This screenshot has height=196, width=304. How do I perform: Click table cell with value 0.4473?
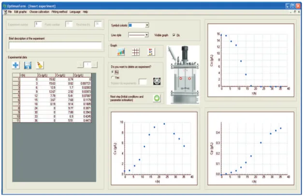[x=82, y=121]
